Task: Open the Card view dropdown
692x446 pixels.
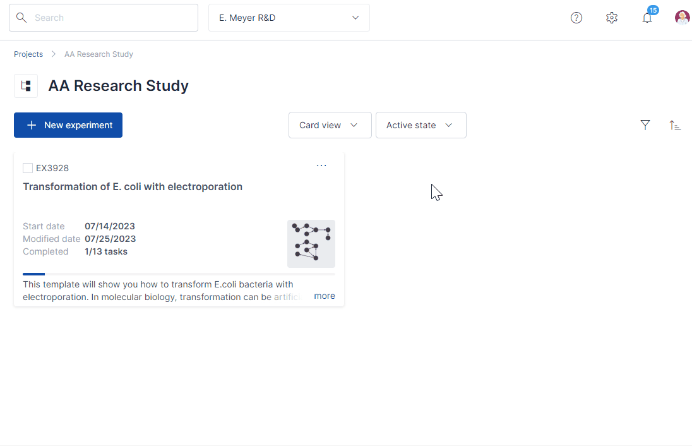Action: 330,125
